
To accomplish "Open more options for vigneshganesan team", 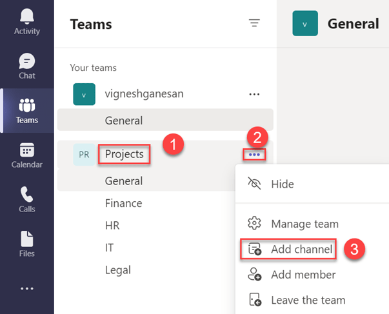I will tap(254, 94).
